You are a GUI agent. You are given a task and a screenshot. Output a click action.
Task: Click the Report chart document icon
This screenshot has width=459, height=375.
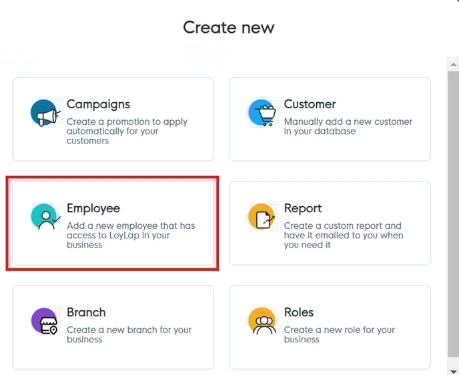[262, 218]
